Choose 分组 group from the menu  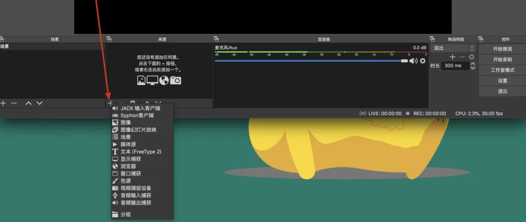(142, 215)
